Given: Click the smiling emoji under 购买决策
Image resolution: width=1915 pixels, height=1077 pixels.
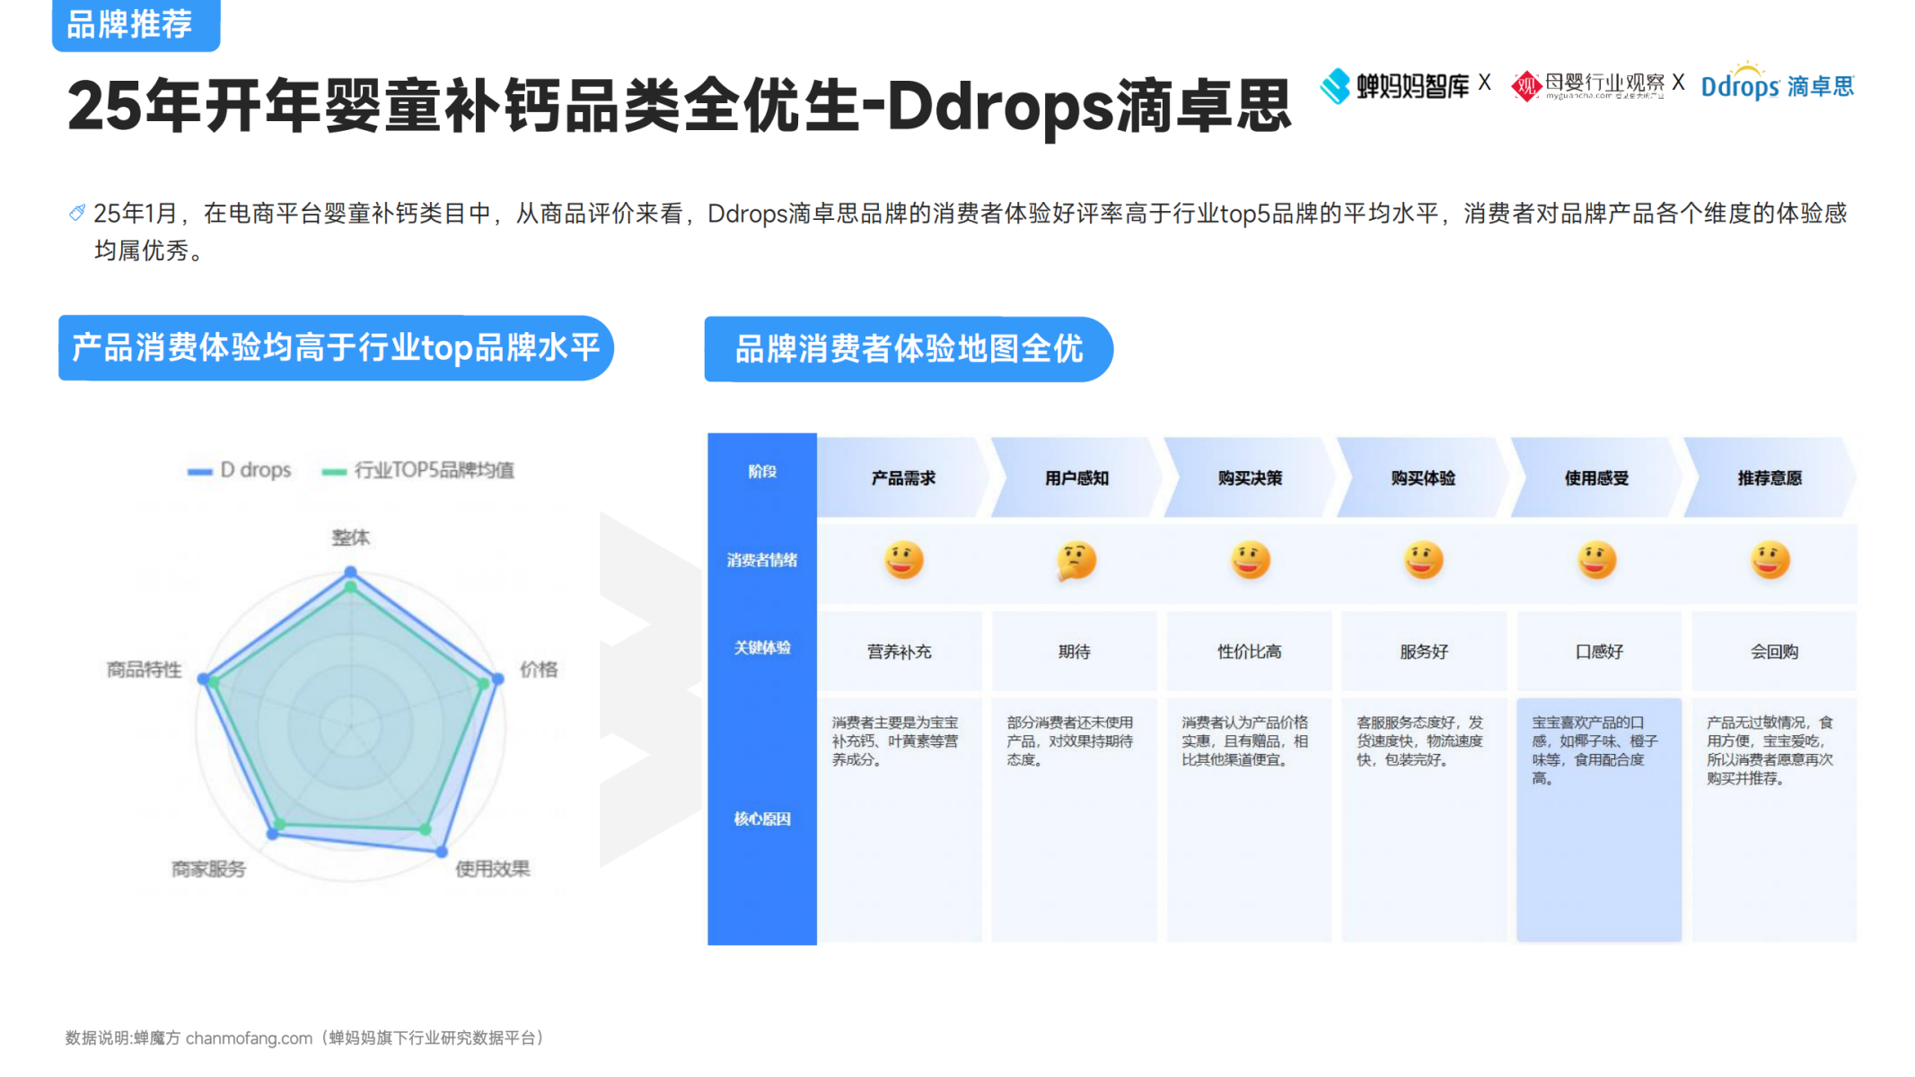Looking at the screenshot, I should pyautogui.click(x=1250, y=561).
